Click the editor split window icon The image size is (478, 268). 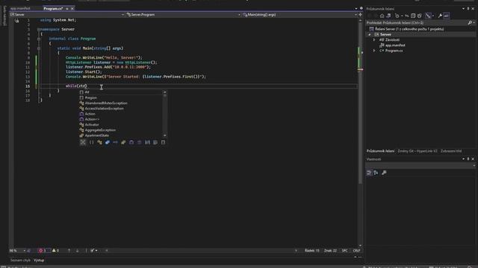pyautogui.click(x=360, y=15)
